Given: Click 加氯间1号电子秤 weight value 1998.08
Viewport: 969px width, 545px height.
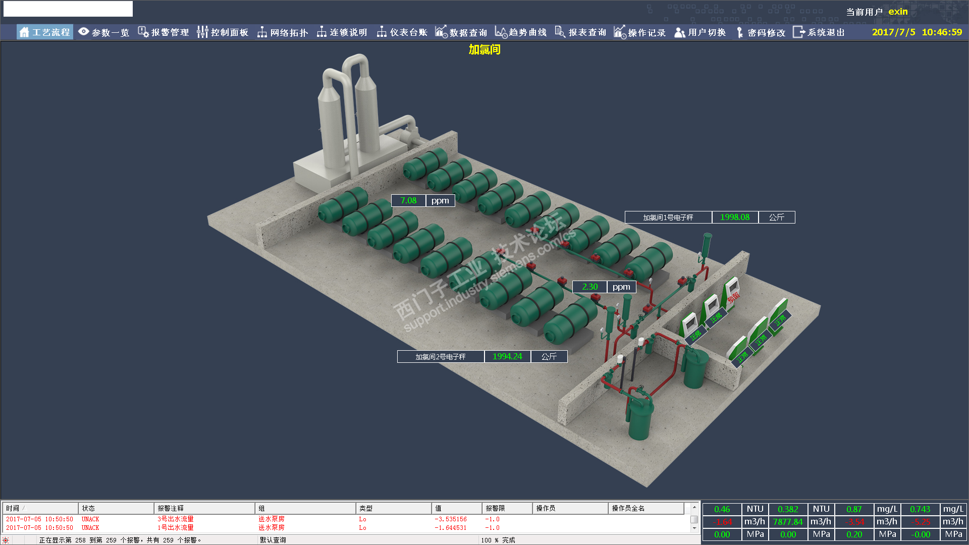Looking at the screenshot, I should (x=735, y=217).
